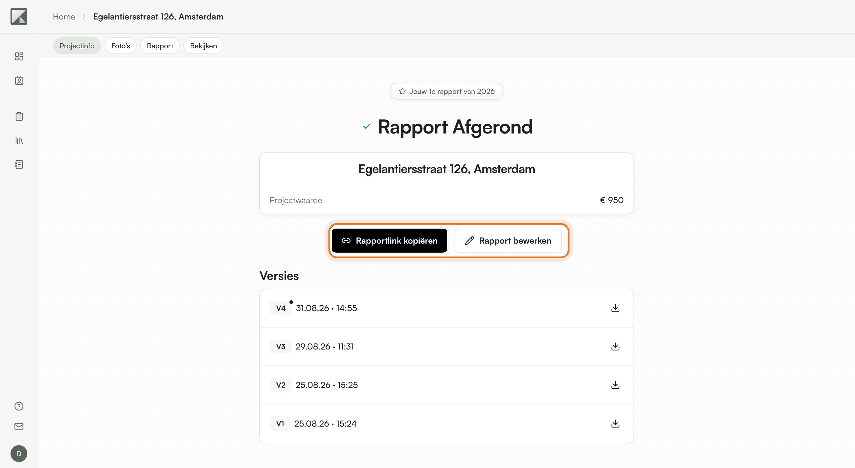Image resolution: width=855 pixels, height=468 pixels.
Task: Download version V2 report
Action: coord(615,385)
